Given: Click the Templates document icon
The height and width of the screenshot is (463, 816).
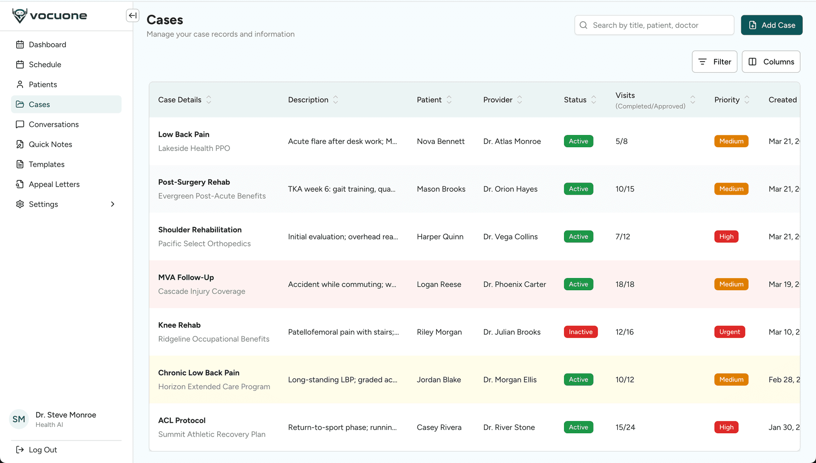Looking at the screenshot, I should tap(20, 164).
